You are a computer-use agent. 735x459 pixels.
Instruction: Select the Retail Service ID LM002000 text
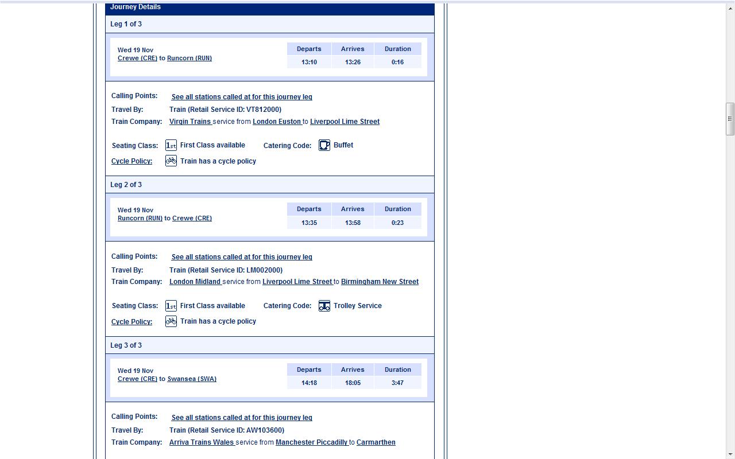pyautogui.click(x=226, y=270)
